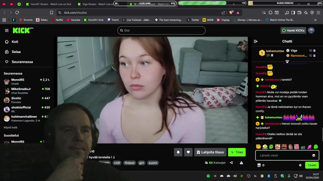Open the volume speaker tray icon
323x181 pixels.
(x=301, y=176)
